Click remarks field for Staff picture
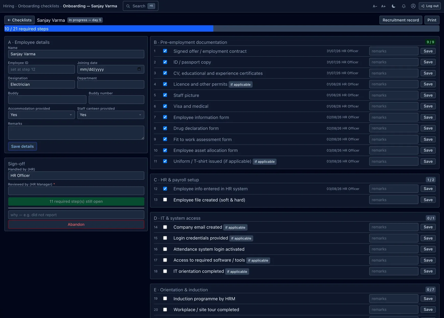This screenshot has height=318, width=444. (394, 95)
